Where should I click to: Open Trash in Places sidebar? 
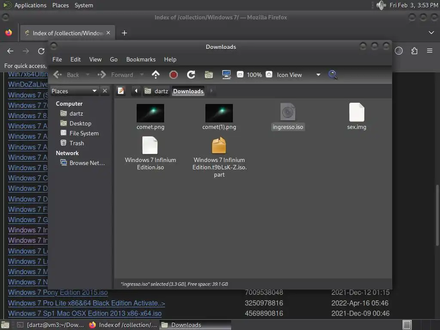tap(76, 143)
